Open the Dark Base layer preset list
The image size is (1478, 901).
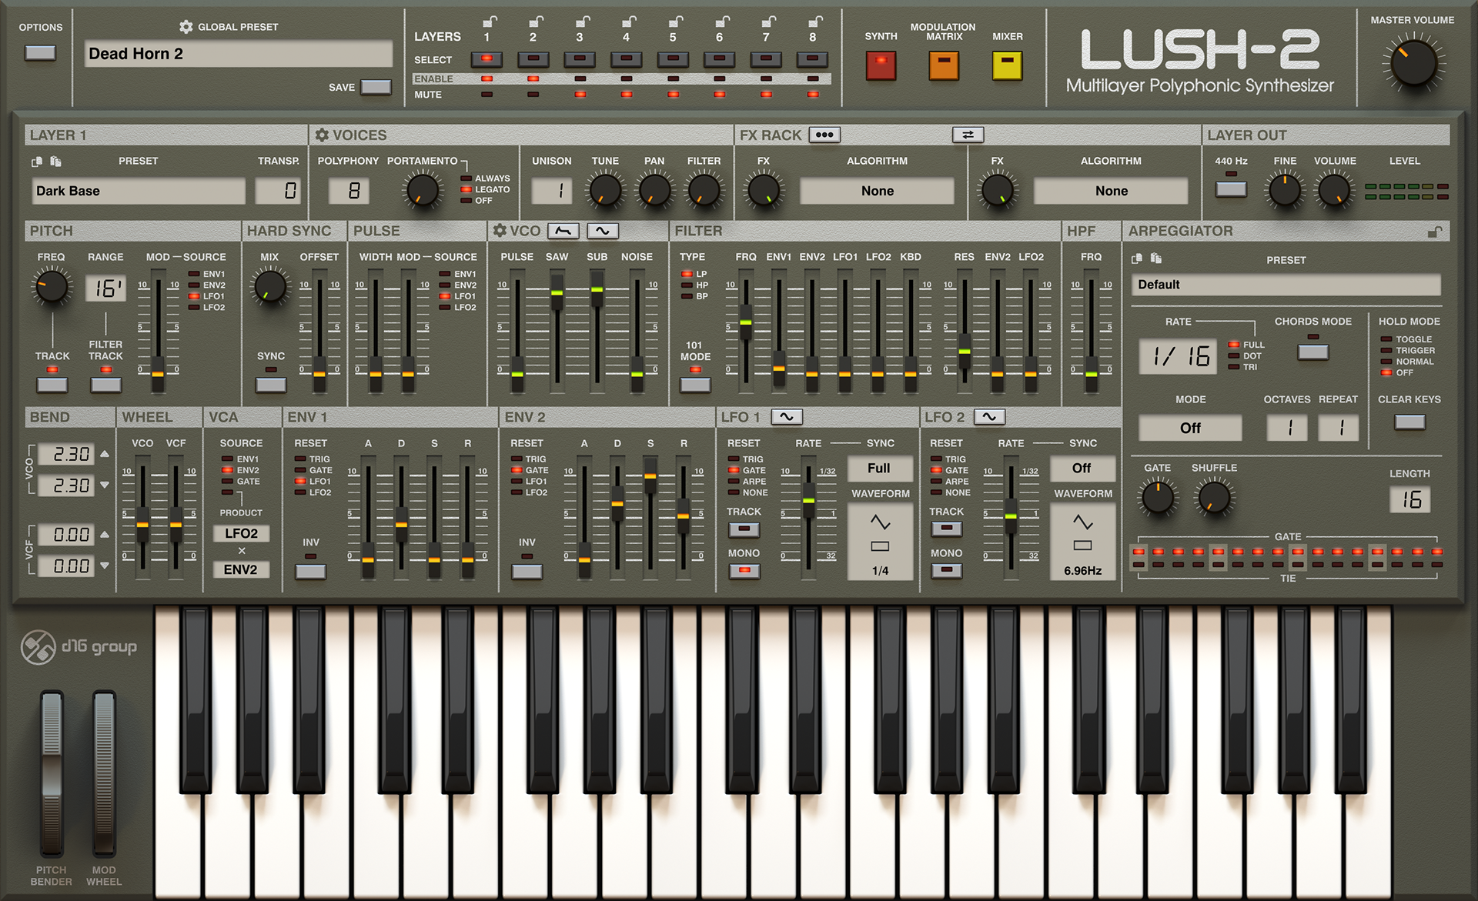139,191
